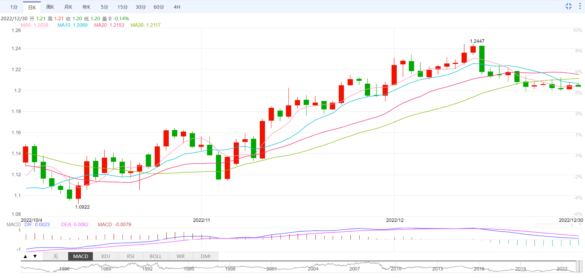Click the faint up arrow under 2022/12/30
585x278 pixels.
pyautogui.click(x=572, y=225)
